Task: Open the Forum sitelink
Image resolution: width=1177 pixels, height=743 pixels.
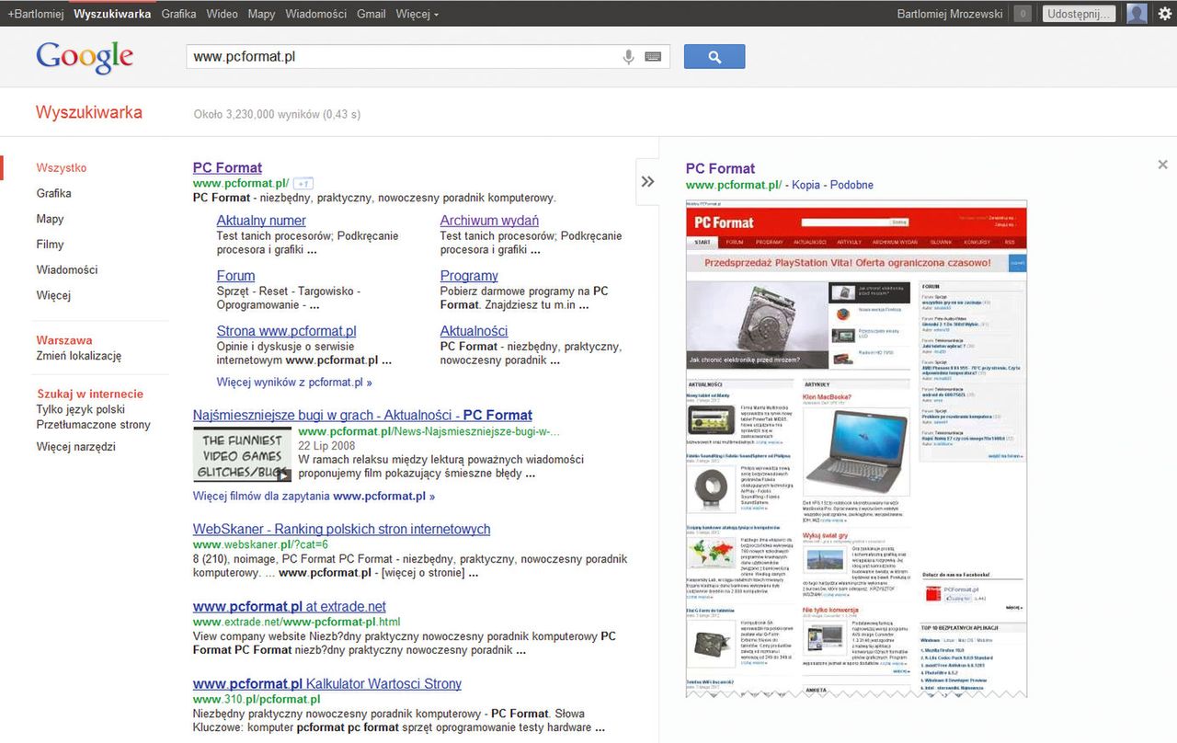Action: pos(235,276)
